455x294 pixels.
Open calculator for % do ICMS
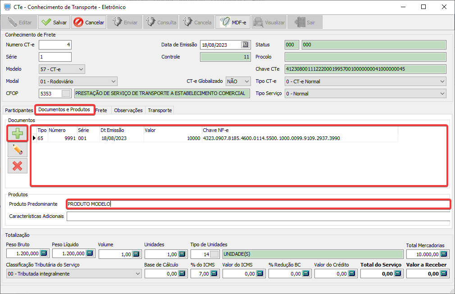point(214,273)
